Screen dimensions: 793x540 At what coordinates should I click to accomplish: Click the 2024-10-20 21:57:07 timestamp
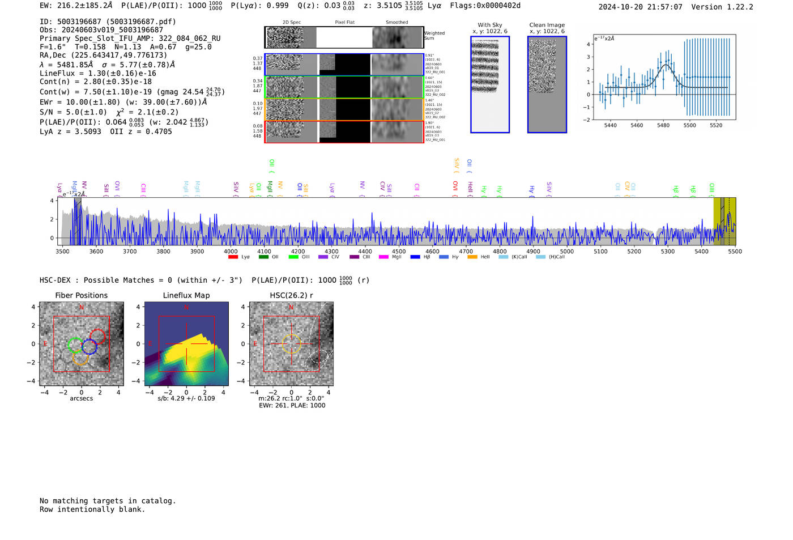641,7
